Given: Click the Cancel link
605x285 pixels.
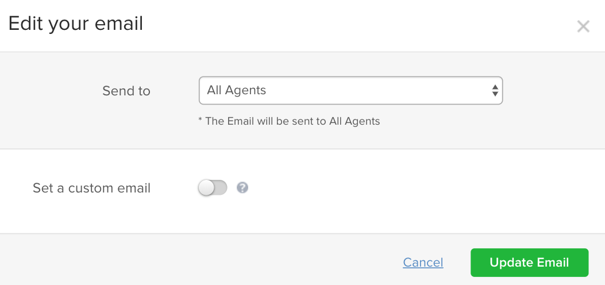Looking at the screenshot, I should click(423, 263).
